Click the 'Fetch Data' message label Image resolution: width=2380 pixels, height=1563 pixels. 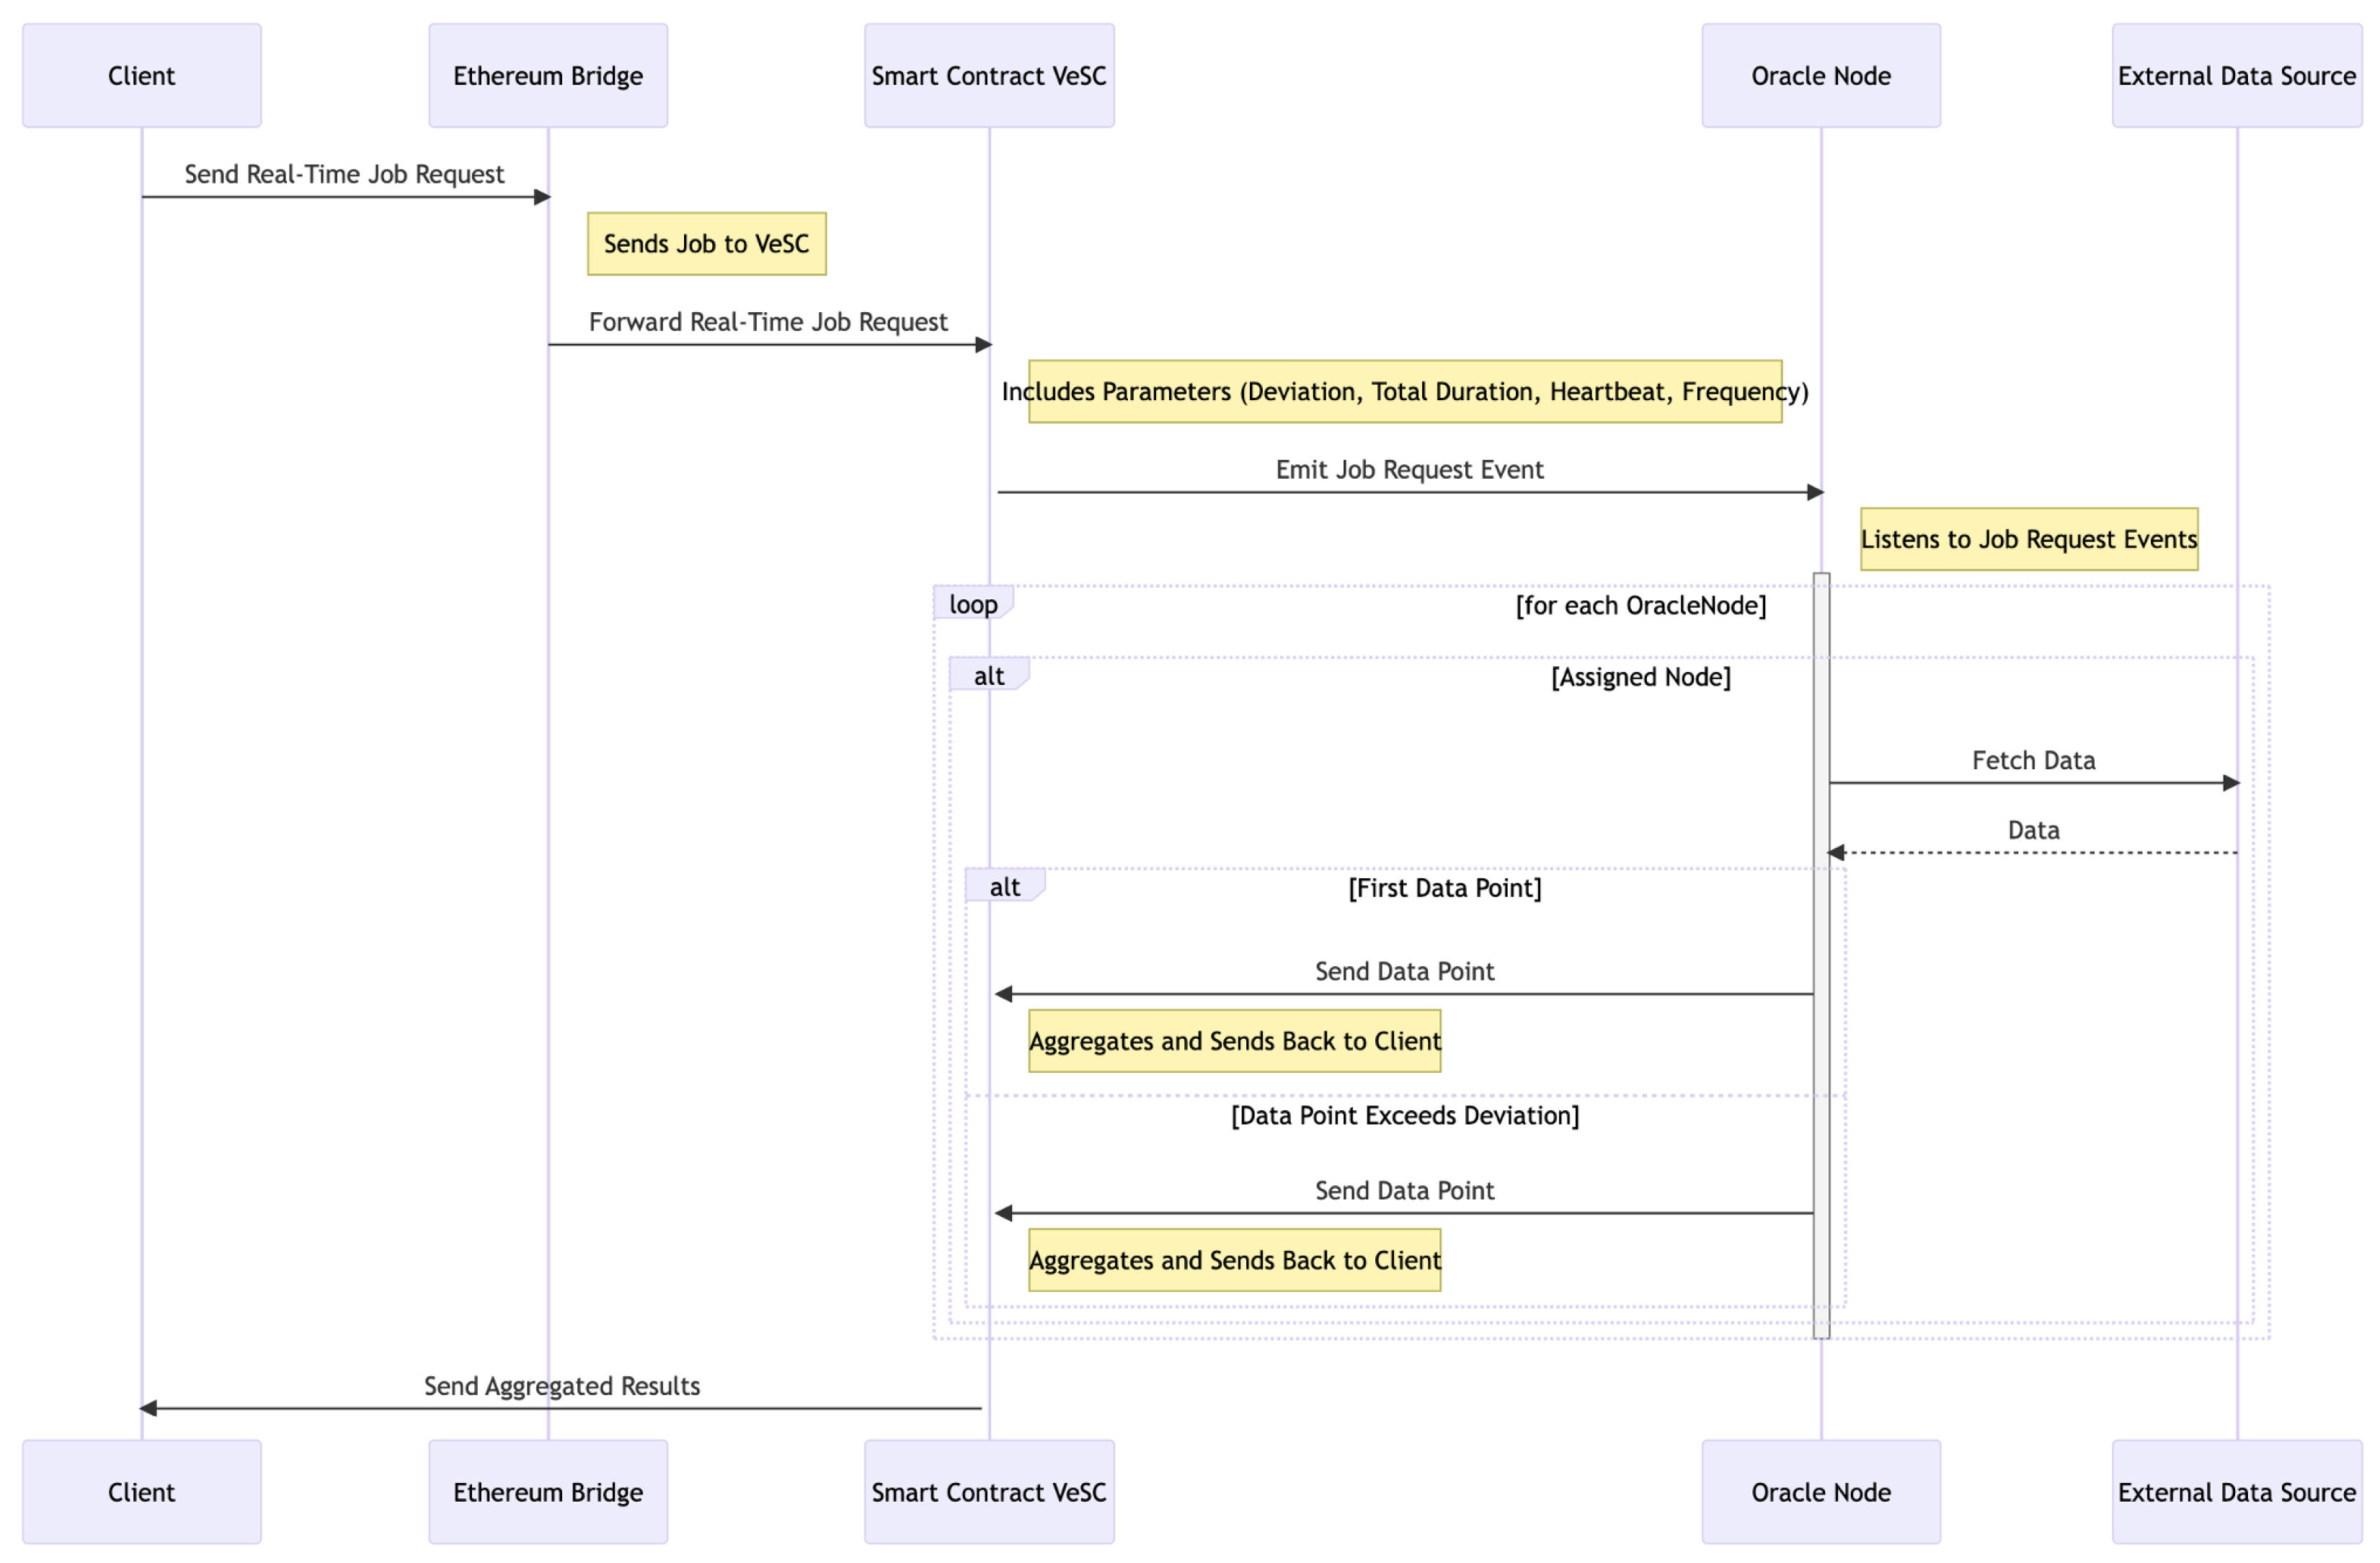[x=2033, y=761]
